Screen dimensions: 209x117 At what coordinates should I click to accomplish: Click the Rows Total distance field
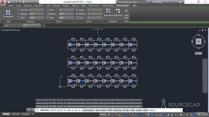point(66,18)
